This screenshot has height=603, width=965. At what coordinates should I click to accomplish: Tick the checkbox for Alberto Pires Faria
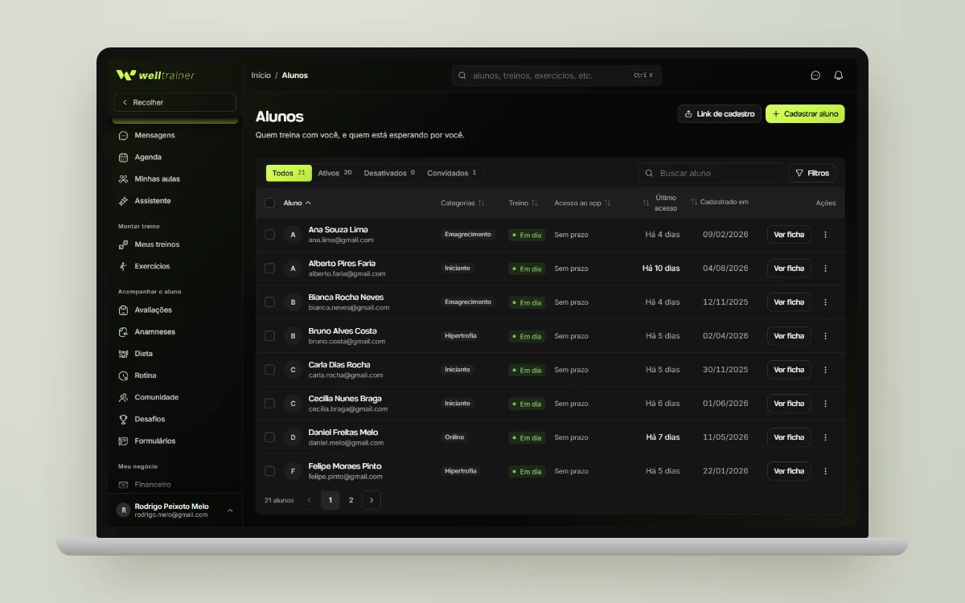[269, 269]
